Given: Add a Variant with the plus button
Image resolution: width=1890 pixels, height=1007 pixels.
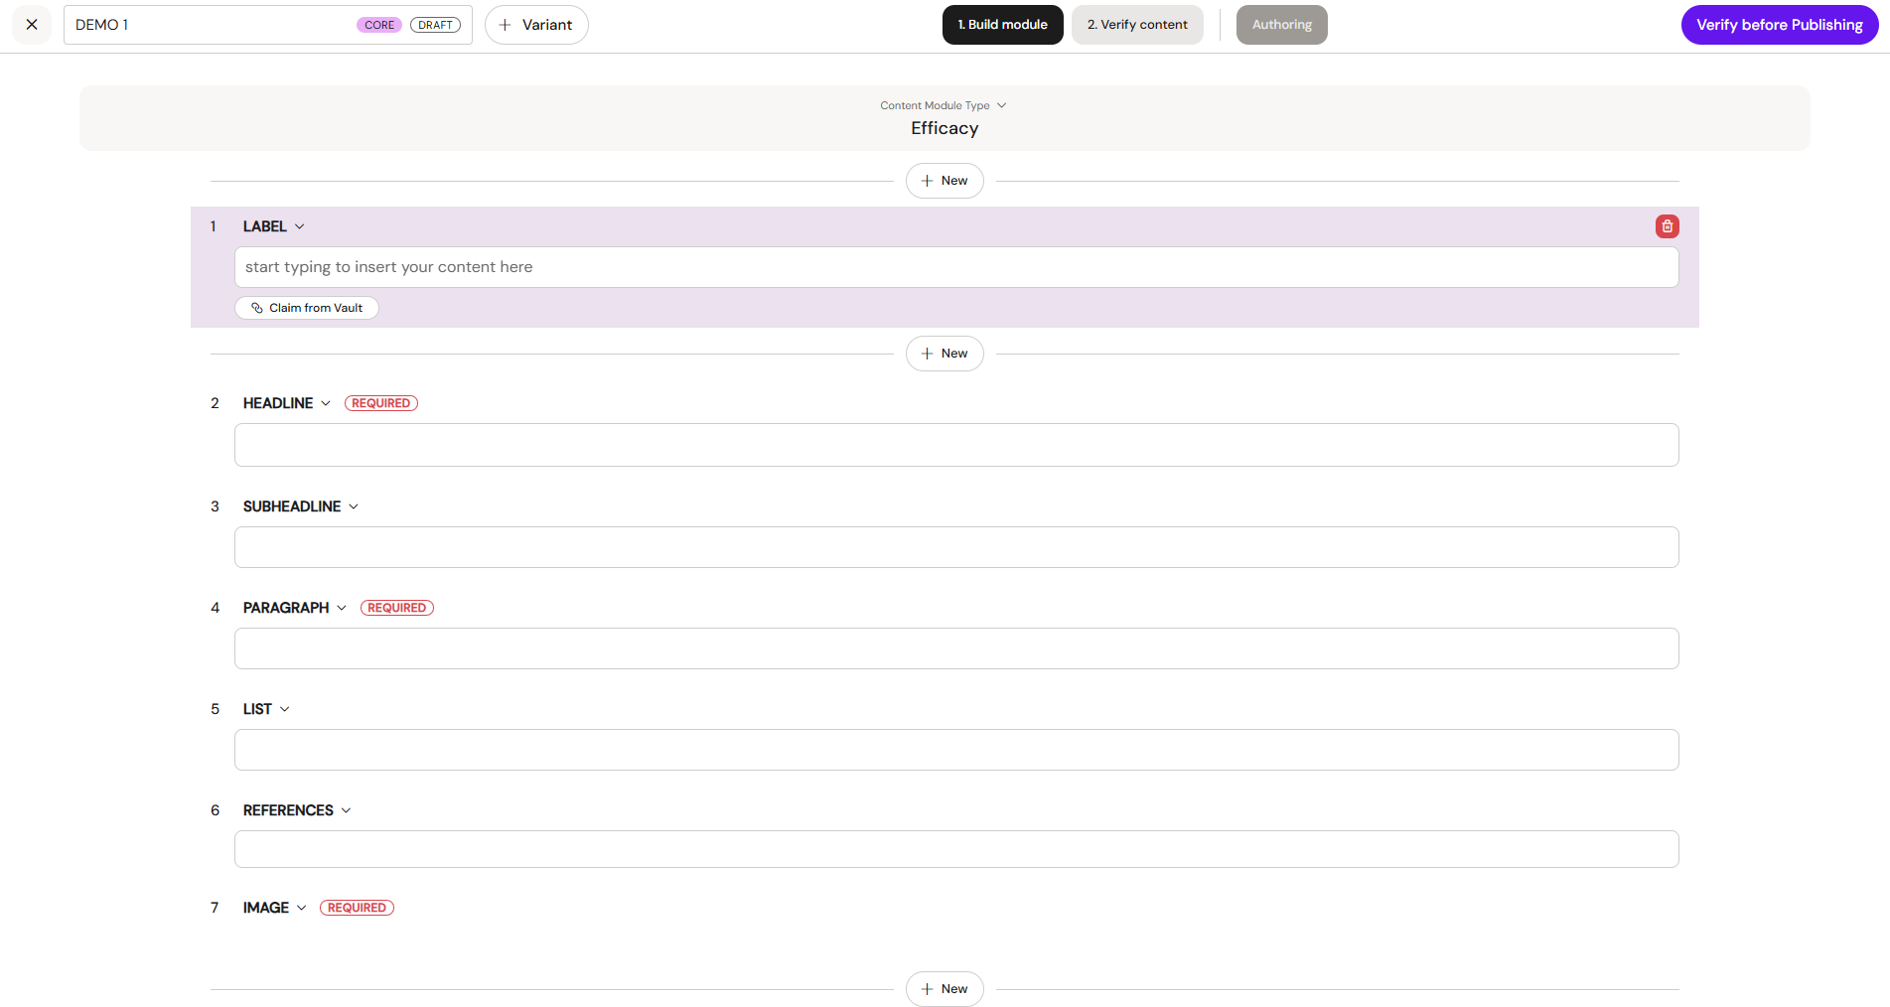Looking at the screenshot, I should (x=536, y=25).
